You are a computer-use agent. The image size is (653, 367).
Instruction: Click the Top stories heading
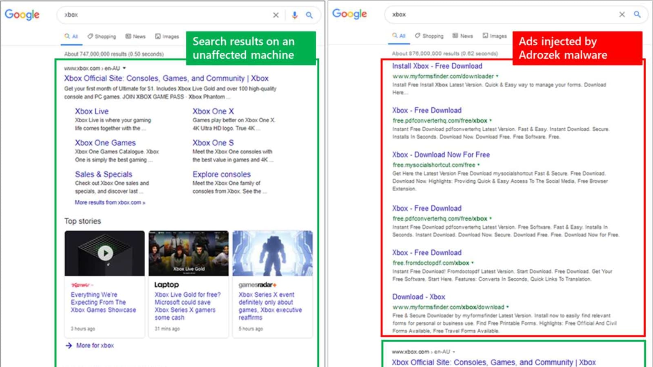click(82, 221)
